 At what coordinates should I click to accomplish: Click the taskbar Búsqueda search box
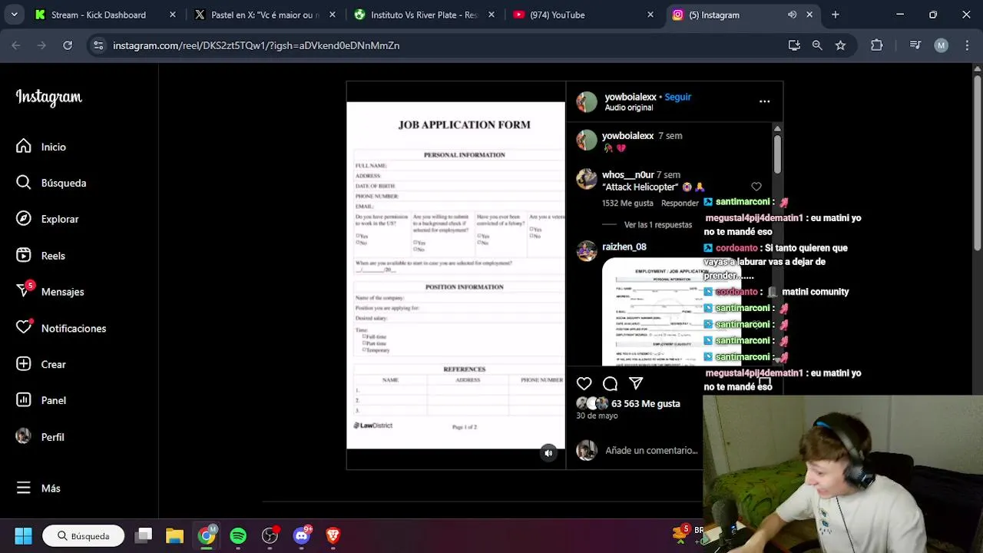pos(83,536)
